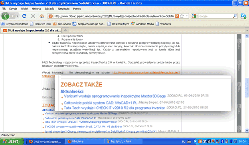Click the RSS feed icon in address bar
This screenshot has height=145, width=249.
point(177,16)
